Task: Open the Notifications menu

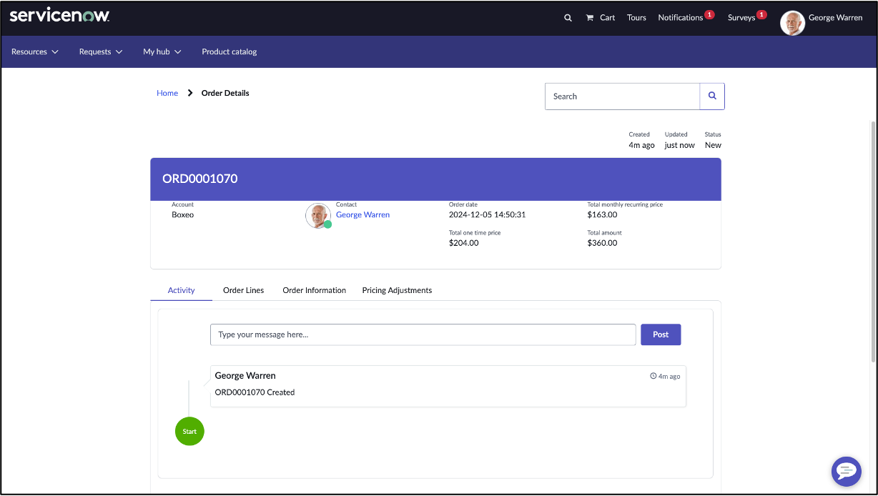Action: [681, 18]
